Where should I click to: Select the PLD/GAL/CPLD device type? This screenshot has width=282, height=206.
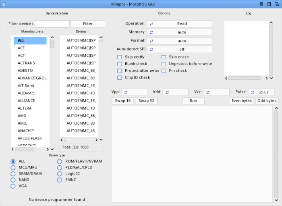click(x=60, y=167)
